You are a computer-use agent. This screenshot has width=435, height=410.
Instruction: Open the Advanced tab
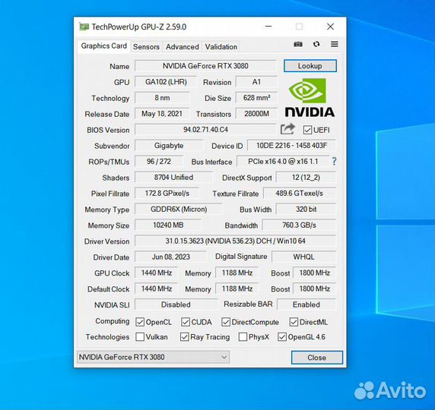pos(183,47)
